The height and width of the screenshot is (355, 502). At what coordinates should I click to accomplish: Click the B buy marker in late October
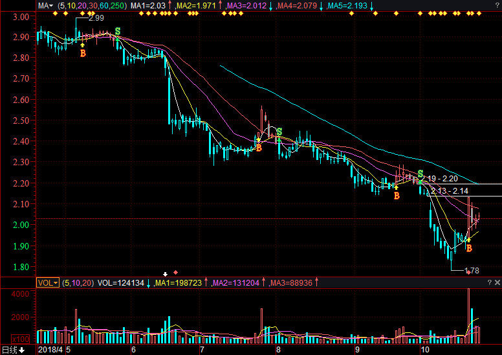(469, 248)
